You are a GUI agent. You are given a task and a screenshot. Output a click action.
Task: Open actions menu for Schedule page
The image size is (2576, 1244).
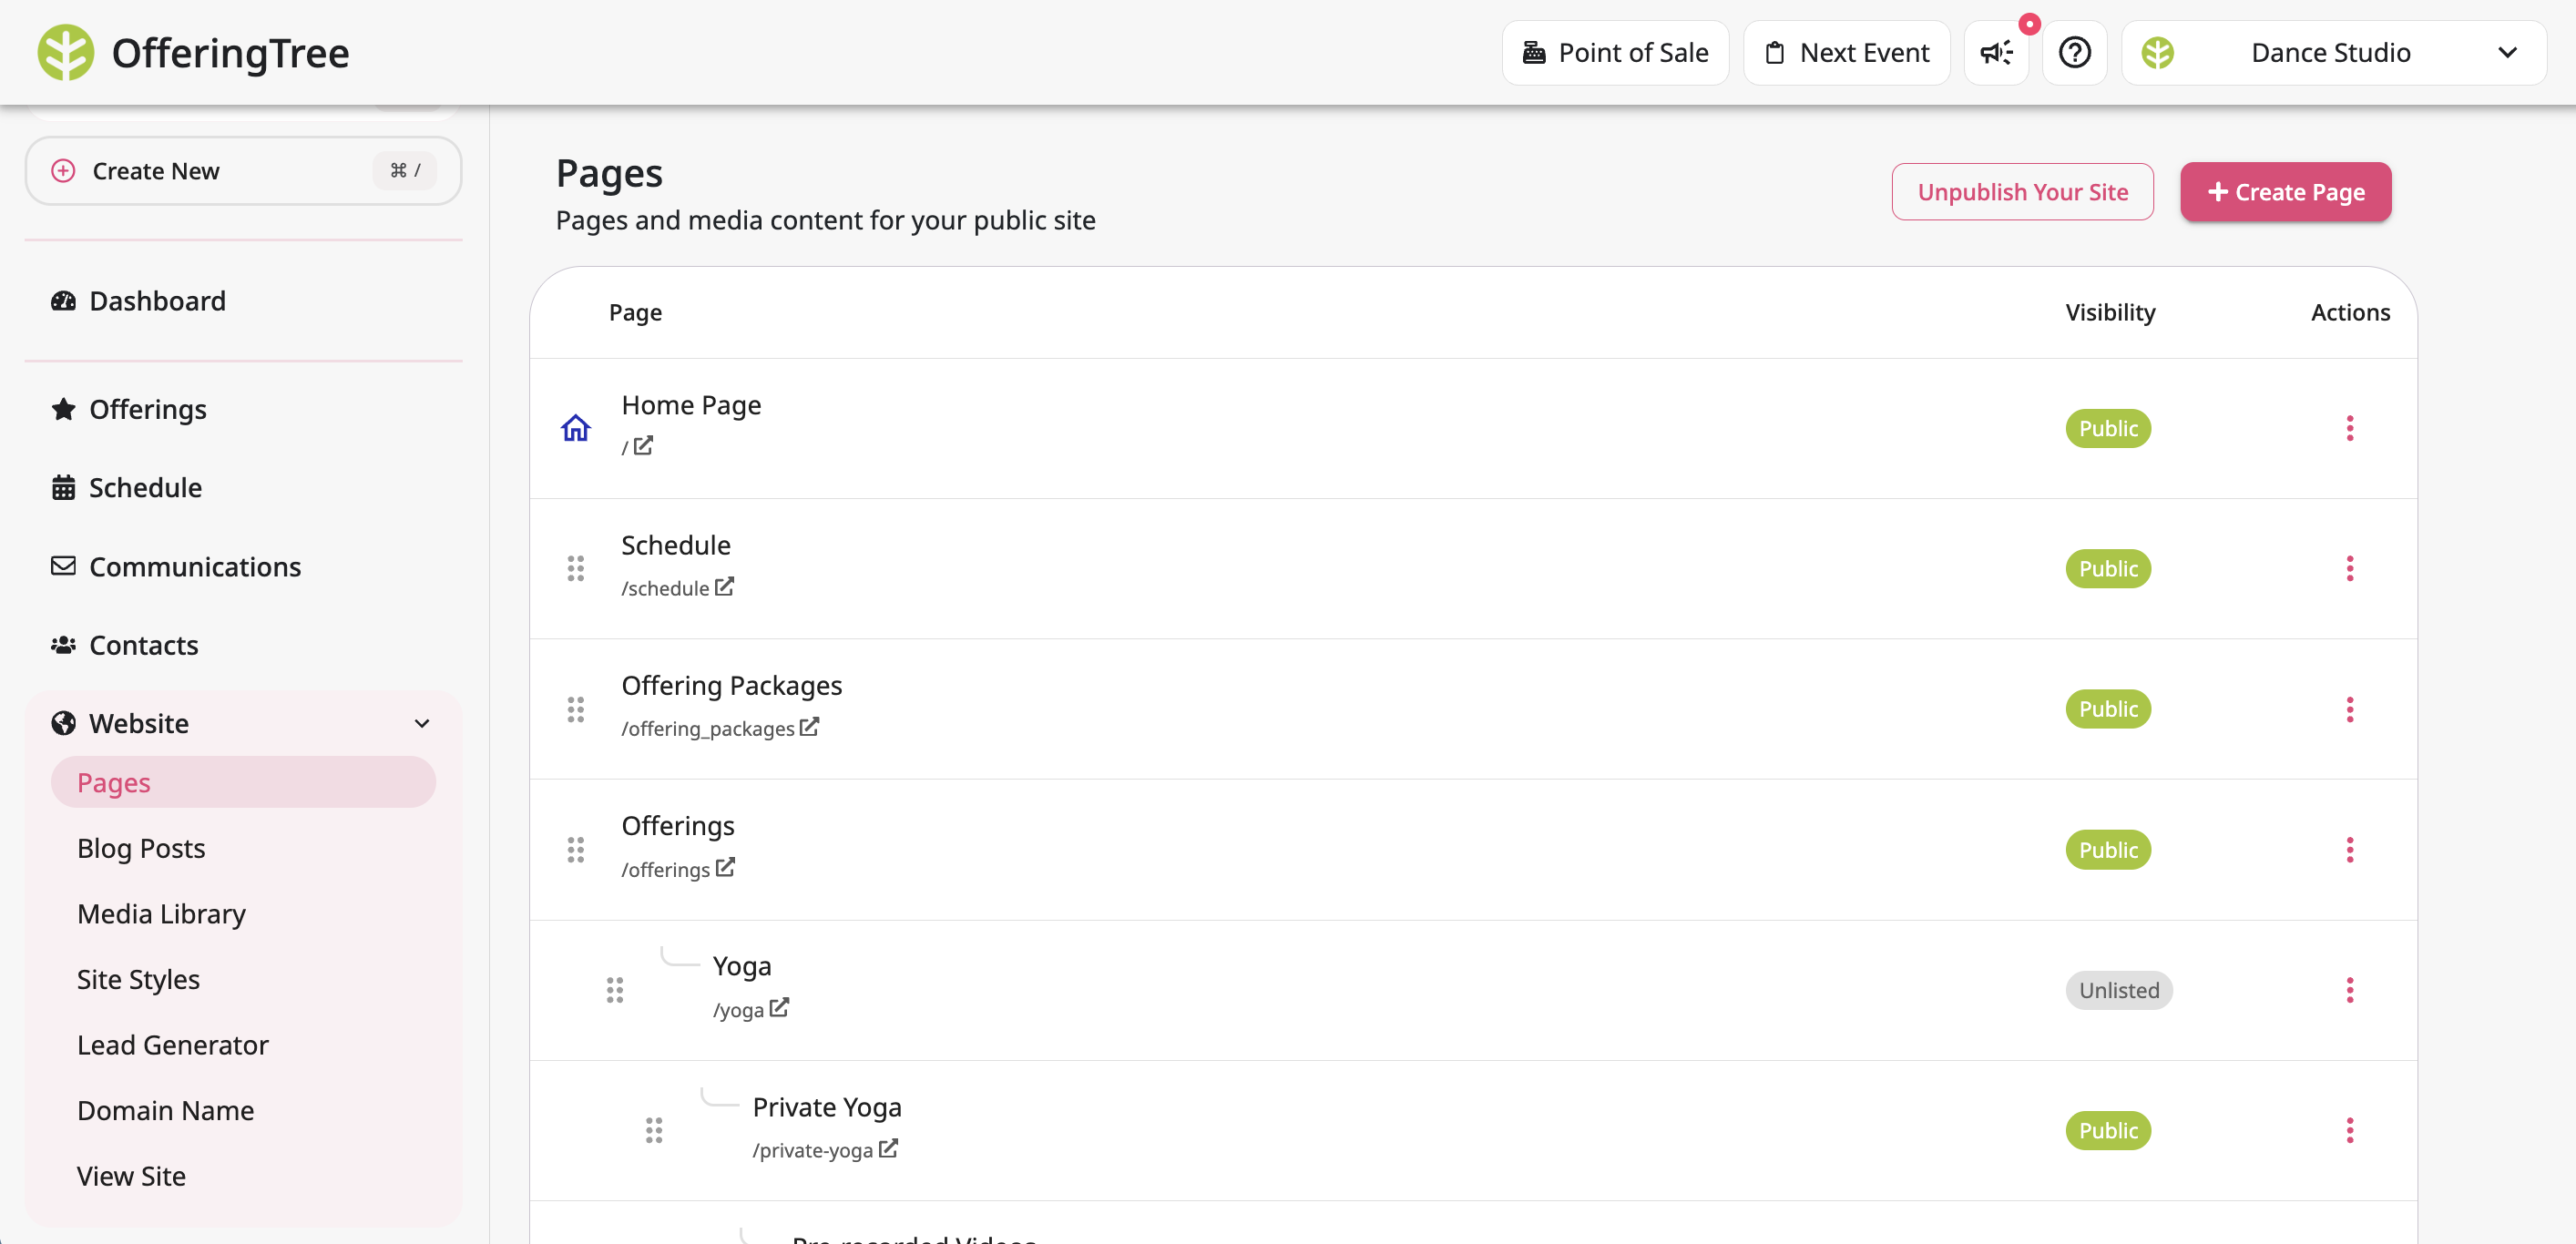point(2349,569)
